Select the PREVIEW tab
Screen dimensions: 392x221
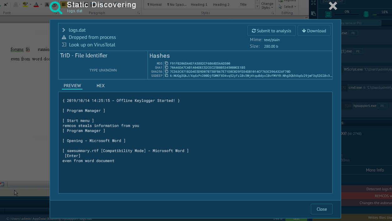(72, 86)
